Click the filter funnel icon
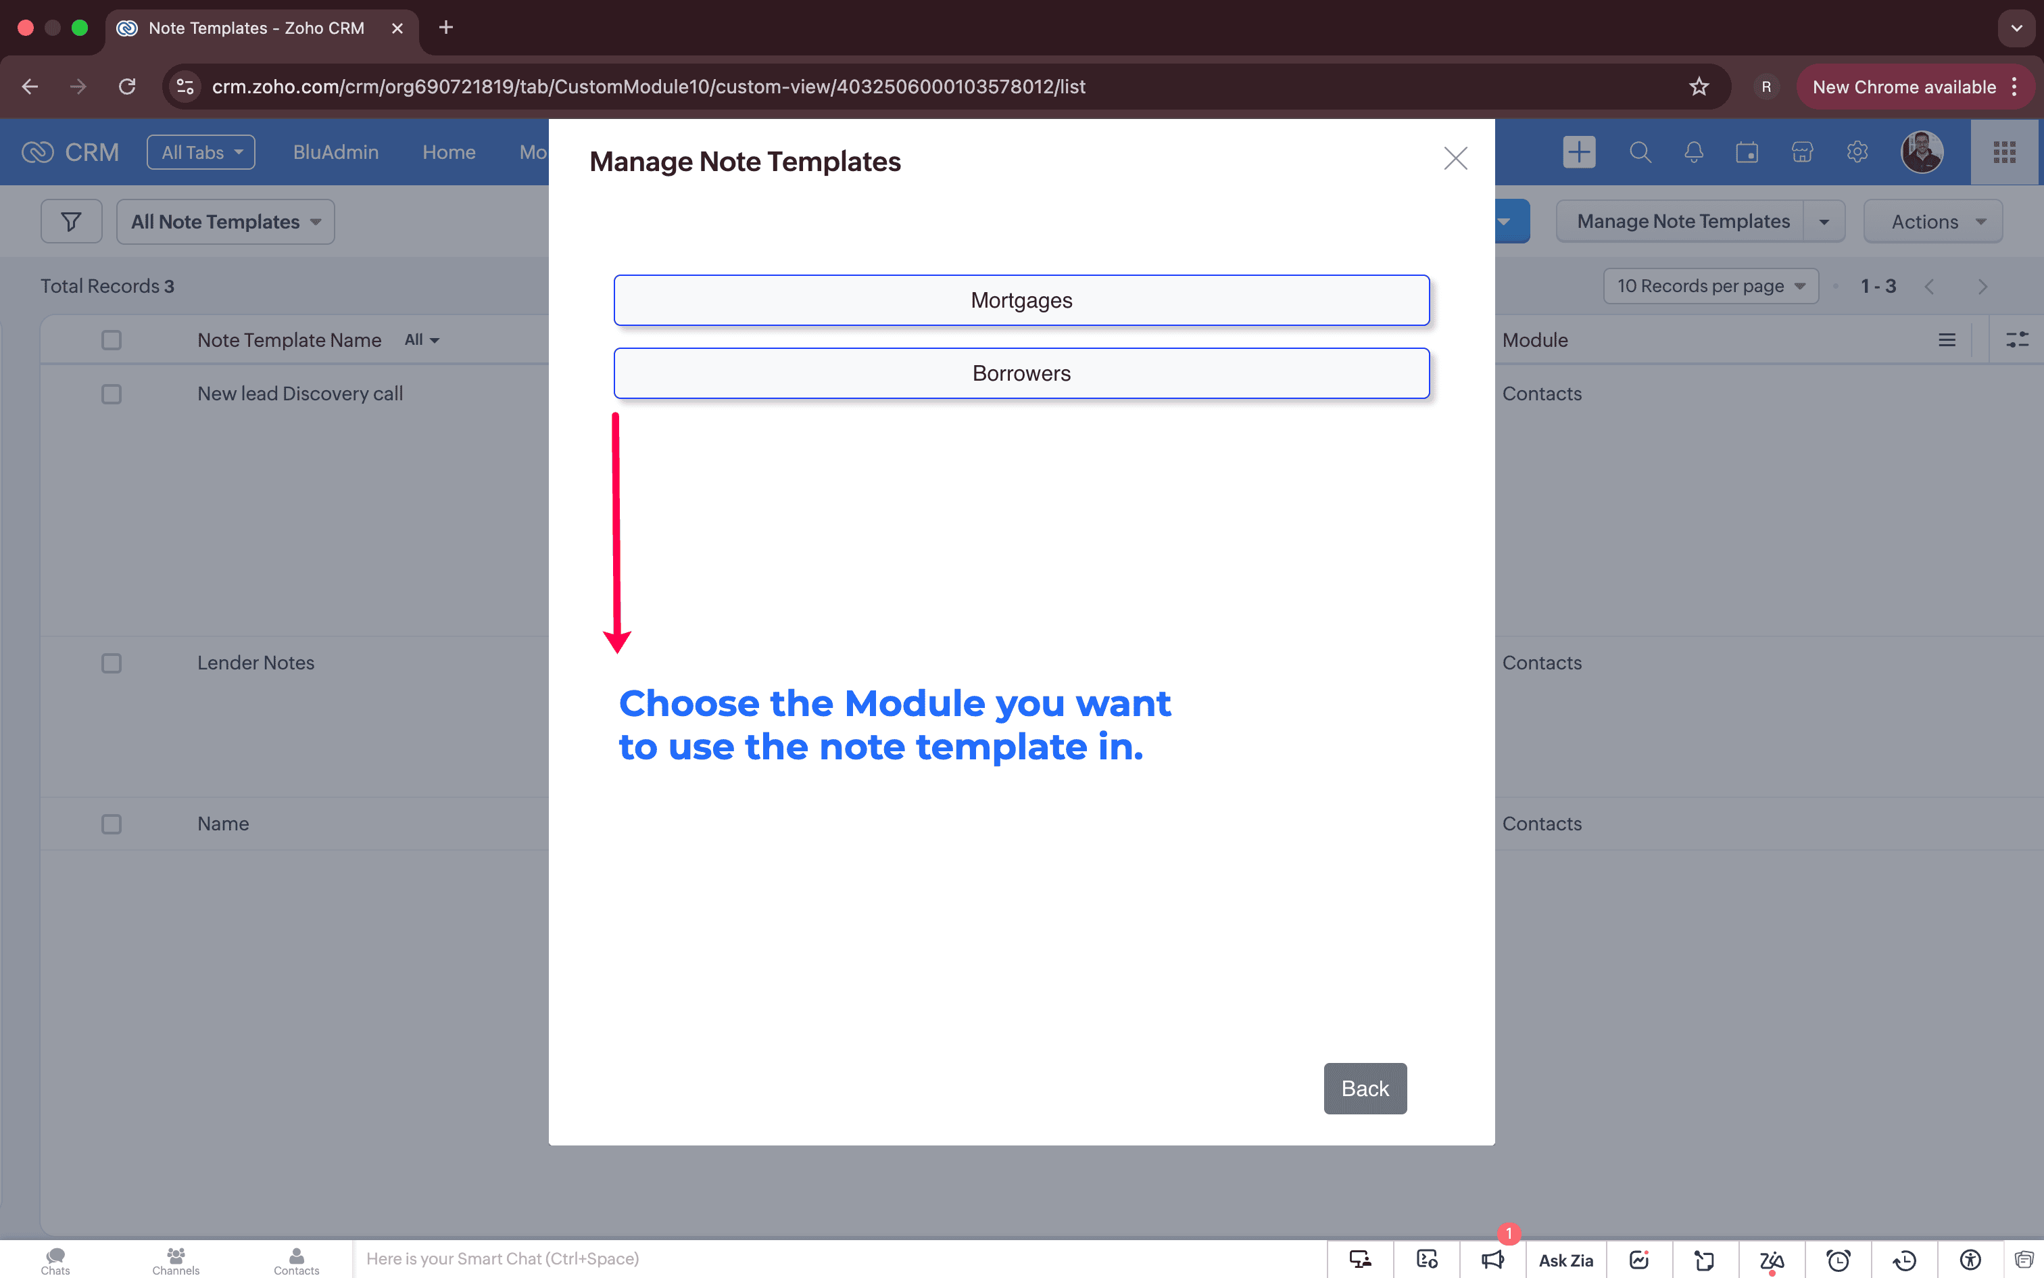The width and height of the screenshot is (2044, 1278). 72,222
